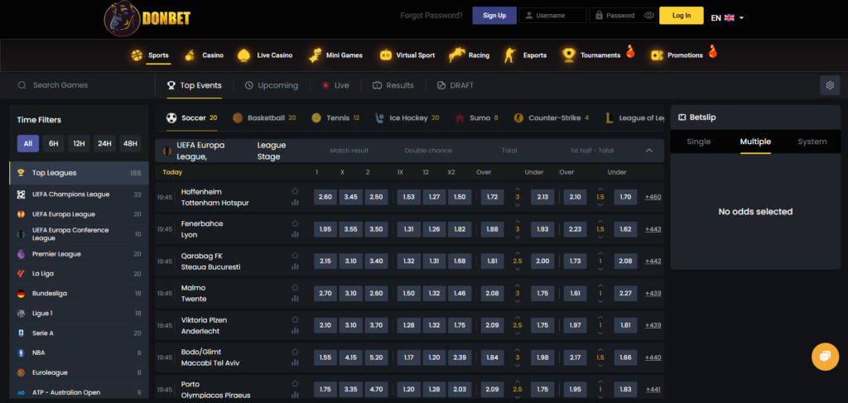Switch to the Live tab
848x403 pixels.
[x=335, y=85]
